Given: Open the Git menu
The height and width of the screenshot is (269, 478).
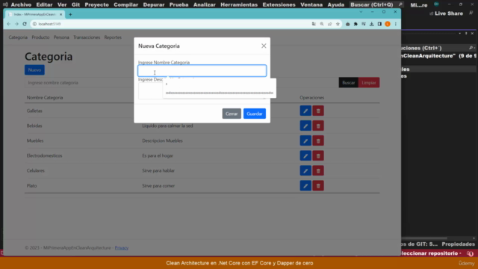Looking at the screenshot, I should 75,4.
